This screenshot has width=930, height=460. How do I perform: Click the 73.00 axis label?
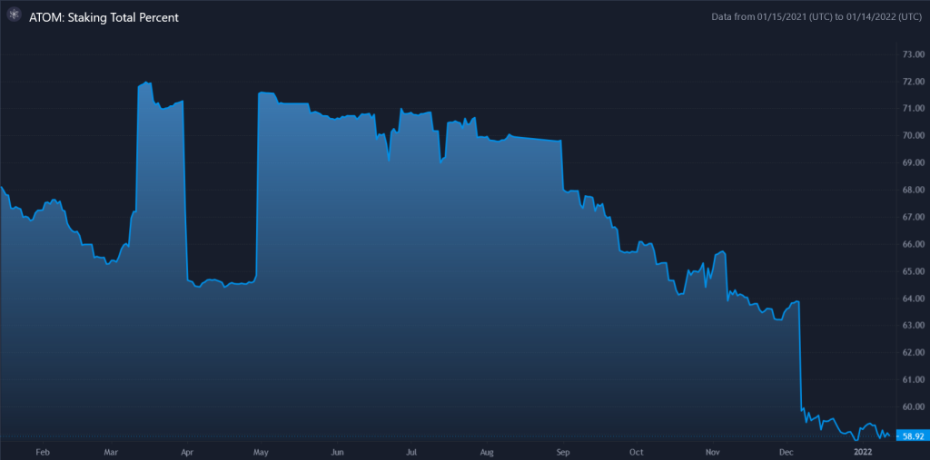(x=914, y=54)
